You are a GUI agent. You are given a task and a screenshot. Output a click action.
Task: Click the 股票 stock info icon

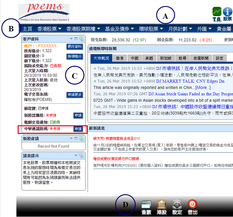point(228,14)
